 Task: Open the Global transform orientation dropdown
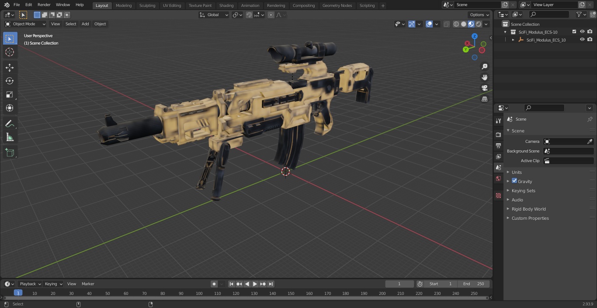[214, 15]
